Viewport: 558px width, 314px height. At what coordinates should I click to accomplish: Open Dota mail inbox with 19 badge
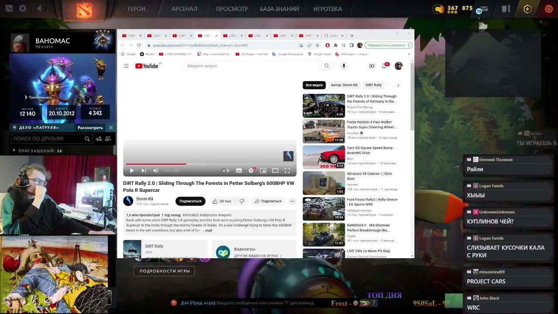coord(483,9)
